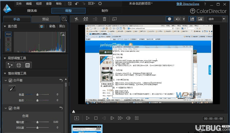Undo the last action in top toolbar
This screenshot has width=230, height=133.
pyautogui.click(x=77, y=4)
